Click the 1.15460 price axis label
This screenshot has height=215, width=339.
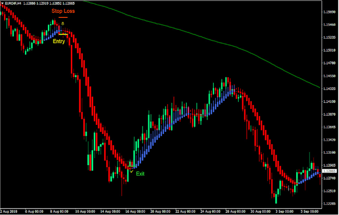click(x=329, y=25)
